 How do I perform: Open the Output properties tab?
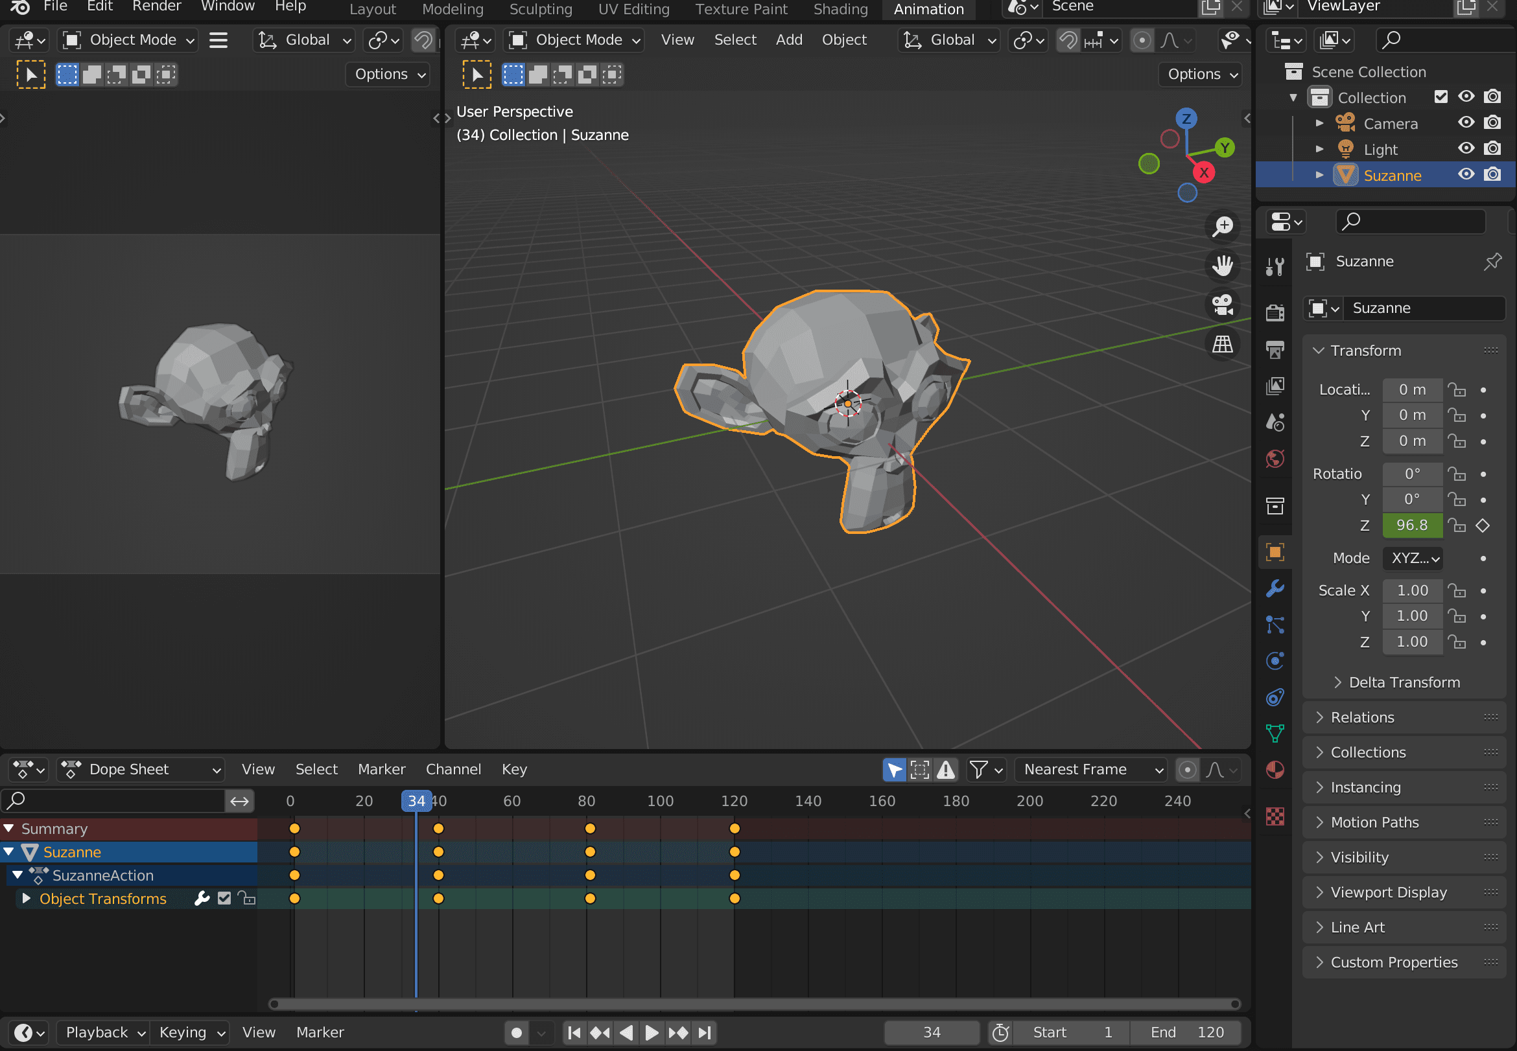pyautogui.click(x=1275, y=349)
